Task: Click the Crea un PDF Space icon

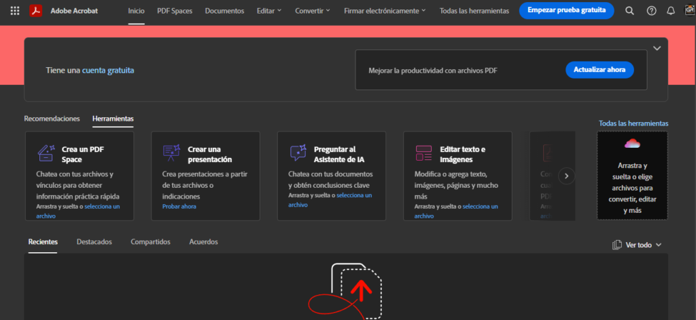Action: 46,153
